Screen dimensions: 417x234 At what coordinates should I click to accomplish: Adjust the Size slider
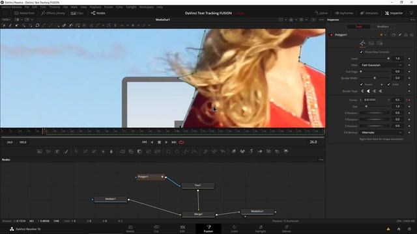pos(375,107)
